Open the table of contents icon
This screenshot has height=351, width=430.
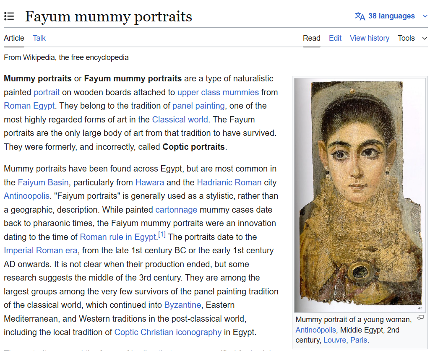pos(9,16)
